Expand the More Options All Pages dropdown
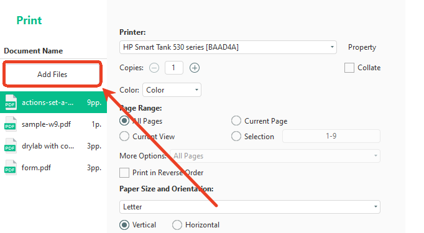Screen dimensions: 424x233 point(275,156)
